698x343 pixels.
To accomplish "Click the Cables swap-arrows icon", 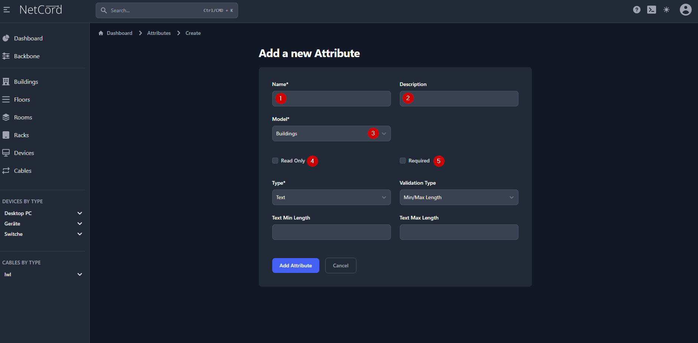I will [6, 171].
